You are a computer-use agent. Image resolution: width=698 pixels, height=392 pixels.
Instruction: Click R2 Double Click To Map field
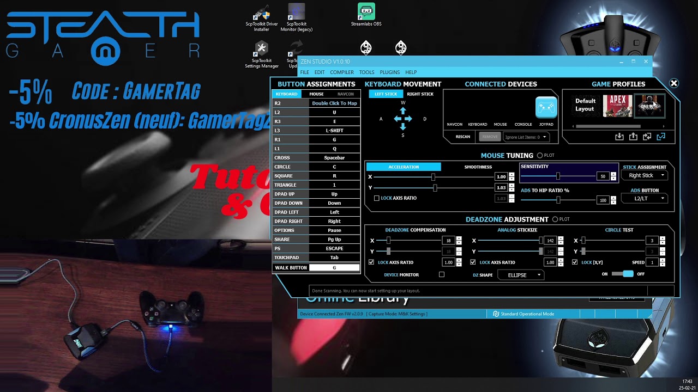[334, 103]
